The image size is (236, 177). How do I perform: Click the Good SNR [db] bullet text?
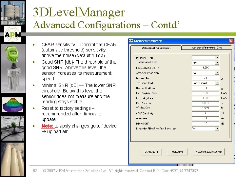point(79,70)
